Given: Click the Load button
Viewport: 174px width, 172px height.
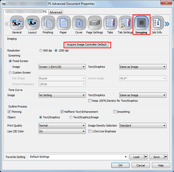Looking at the screenshot, I should (x=136, y=157).
